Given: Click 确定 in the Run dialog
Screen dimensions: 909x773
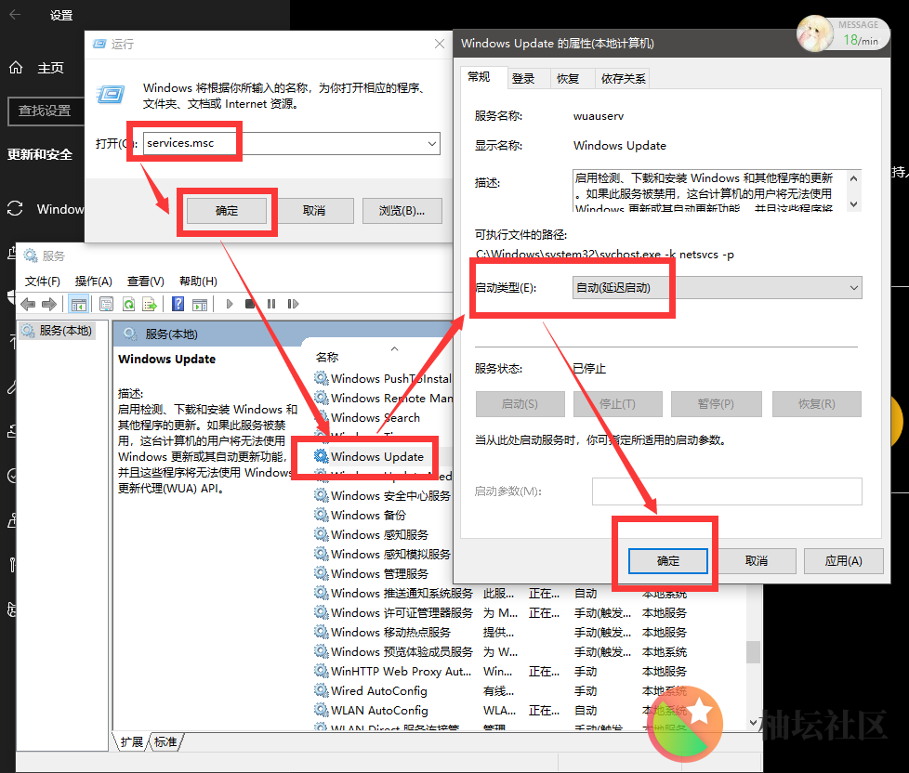Looking at the screenshot, I should point(227,211).
